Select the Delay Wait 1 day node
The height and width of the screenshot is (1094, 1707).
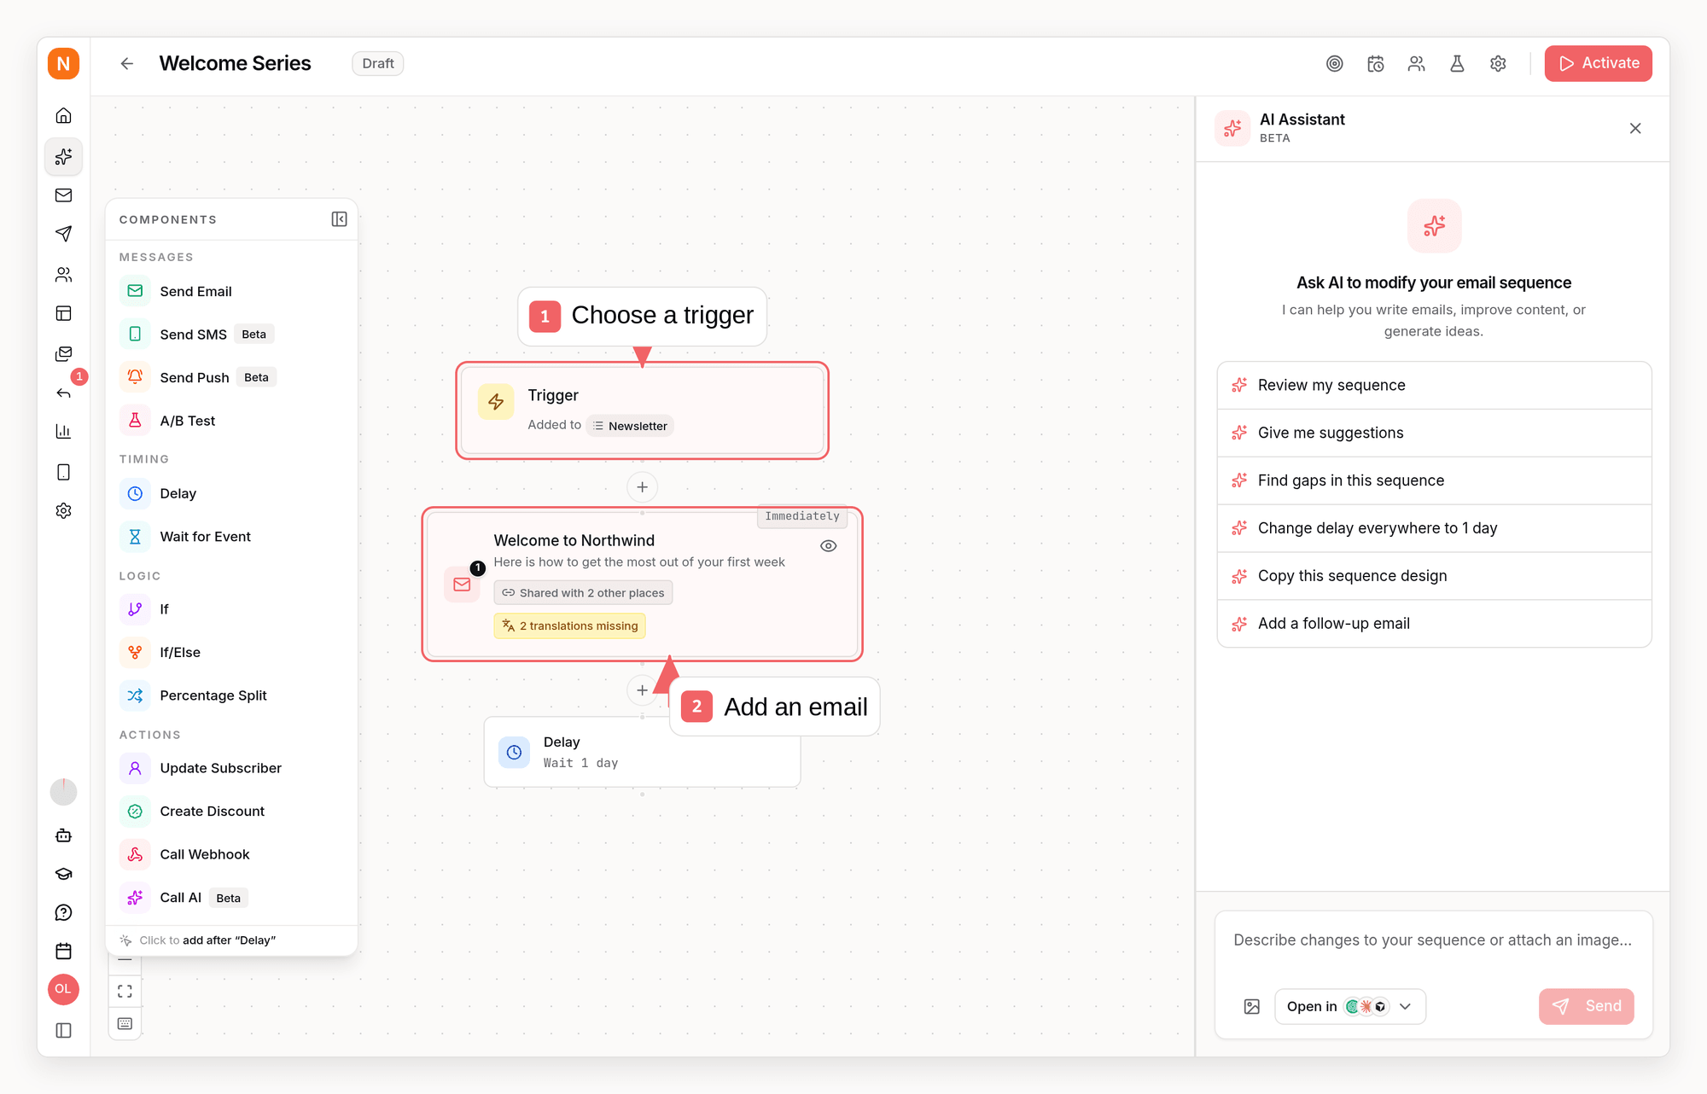(x=643, y=753)
